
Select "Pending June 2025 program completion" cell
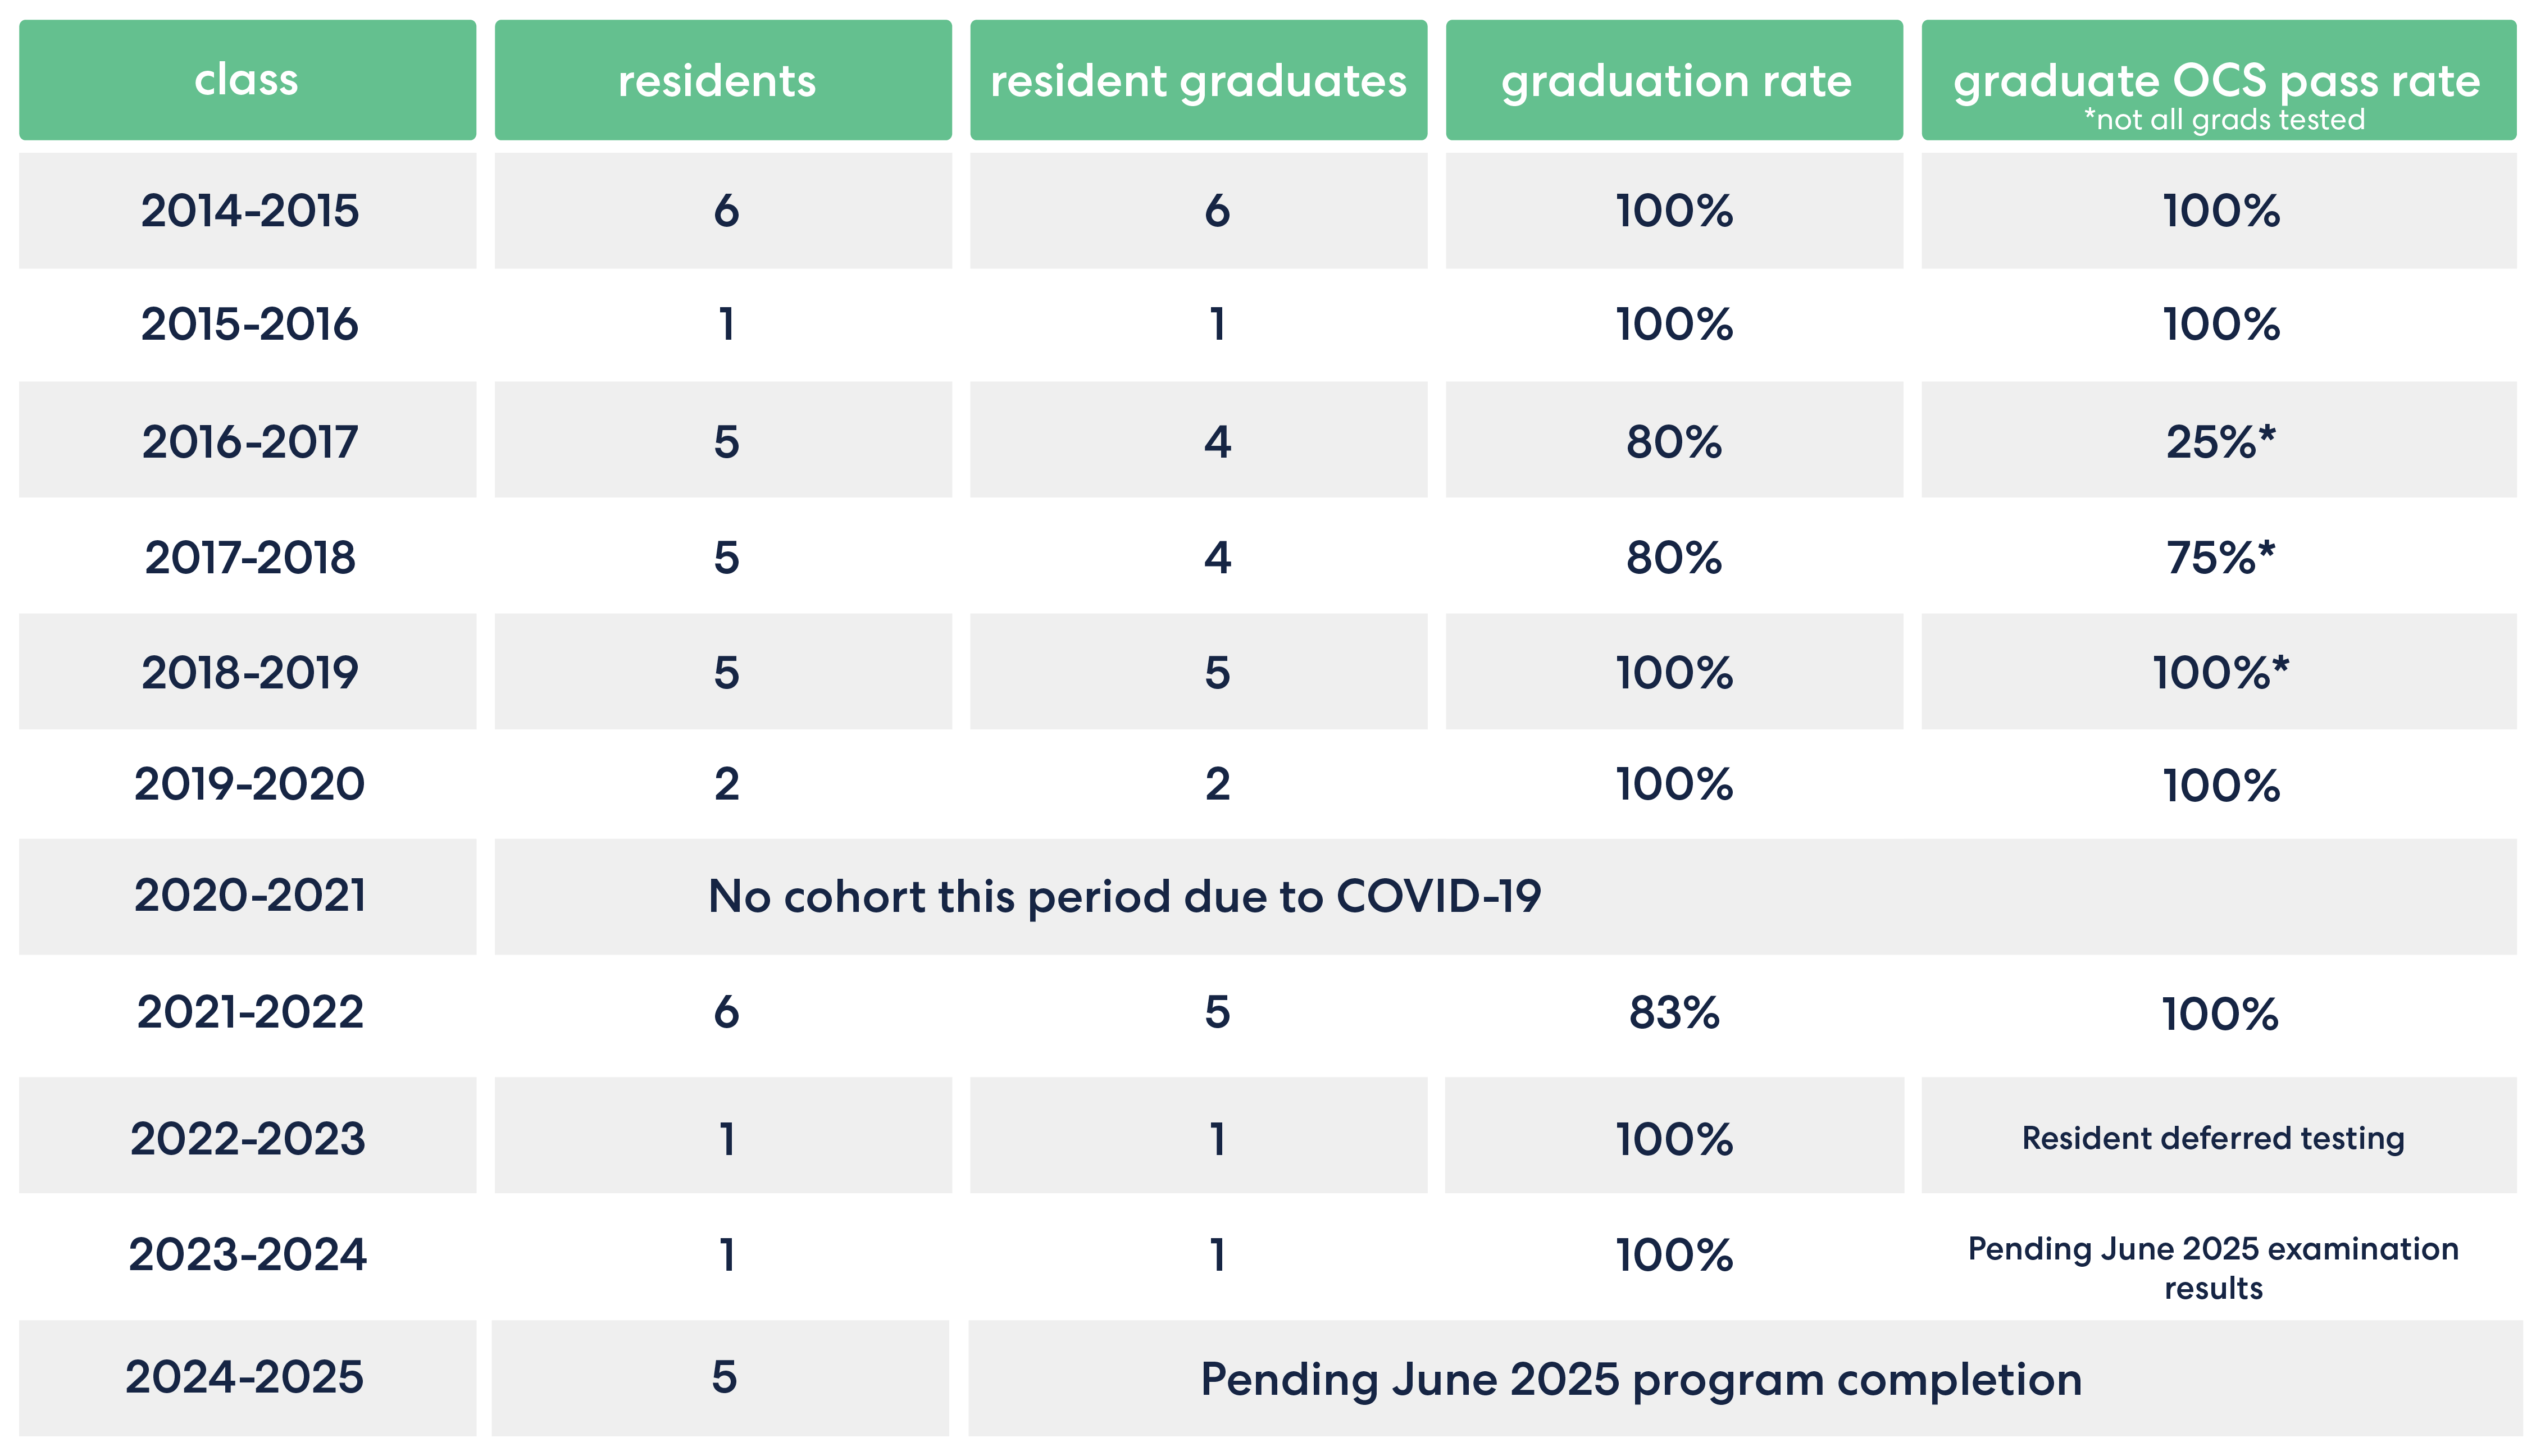click(1641, 1379)
